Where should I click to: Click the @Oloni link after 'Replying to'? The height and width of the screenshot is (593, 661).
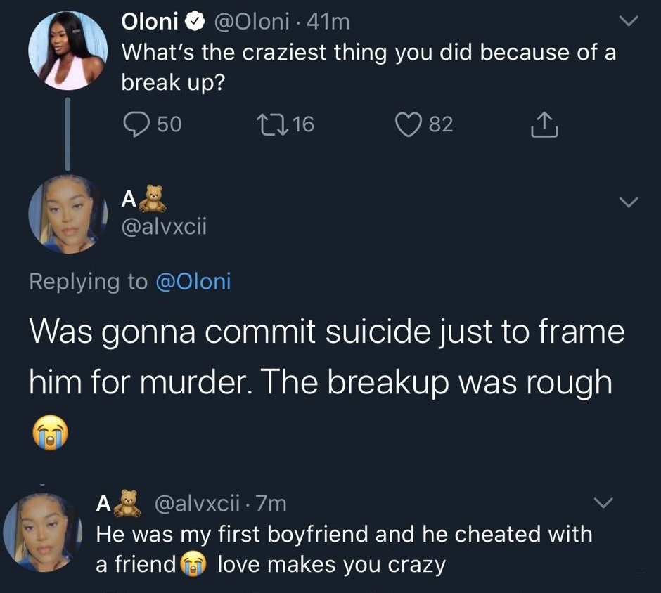[191, 281]
